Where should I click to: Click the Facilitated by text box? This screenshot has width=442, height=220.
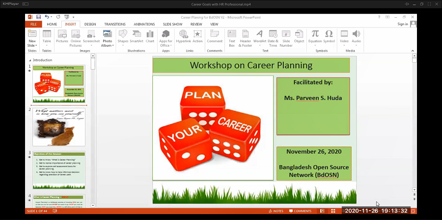[313, 106]
